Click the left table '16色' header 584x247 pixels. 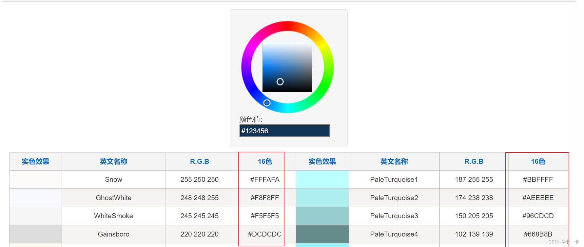pyautogui.click(x=265, y=161)
